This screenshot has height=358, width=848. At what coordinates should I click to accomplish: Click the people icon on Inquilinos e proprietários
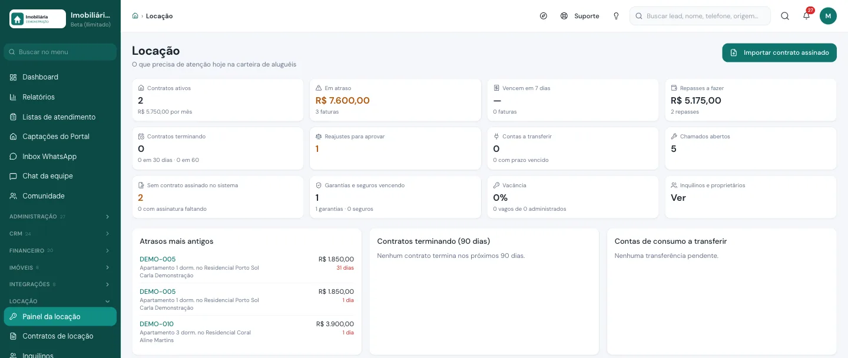[x=674, y=185]
